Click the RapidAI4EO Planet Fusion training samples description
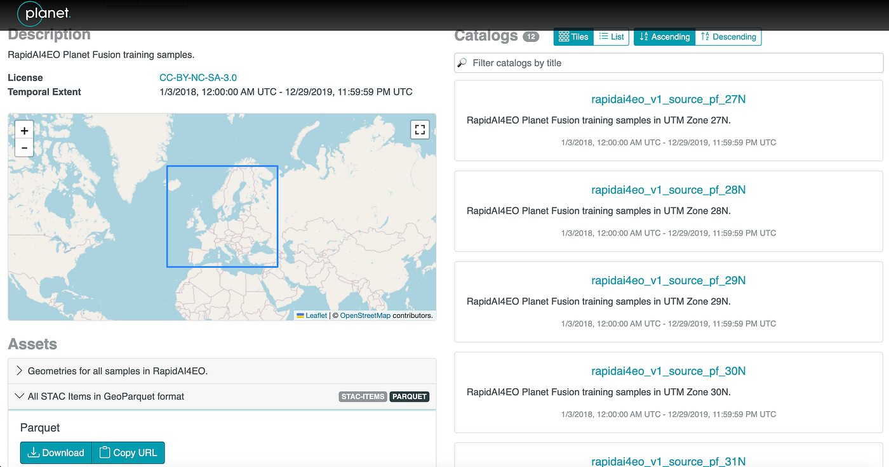This screenshot has height=467, width=889. click(x=101, y=55)
